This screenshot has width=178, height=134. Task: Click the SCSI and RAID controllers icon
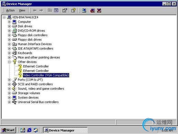click(14, 84)
